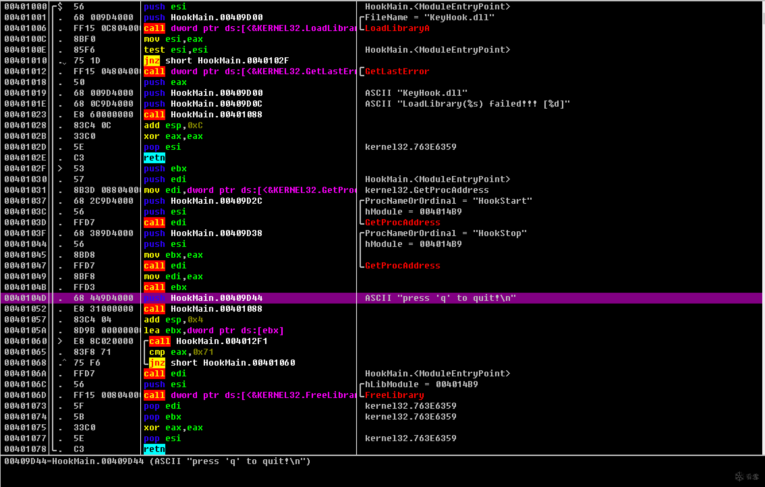Click the FreeLibrary call instruction
This screenshot has height=487, width=765.
pos(249,395)
